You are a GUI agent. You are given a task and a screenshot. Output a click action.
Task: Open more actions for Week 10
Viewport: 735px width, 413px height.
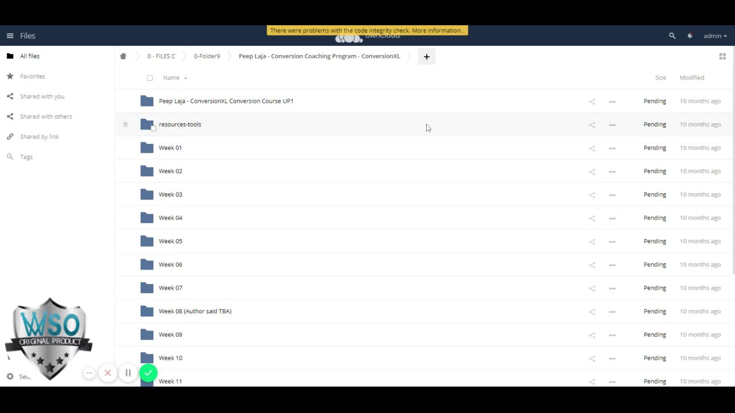click(612, 359)
